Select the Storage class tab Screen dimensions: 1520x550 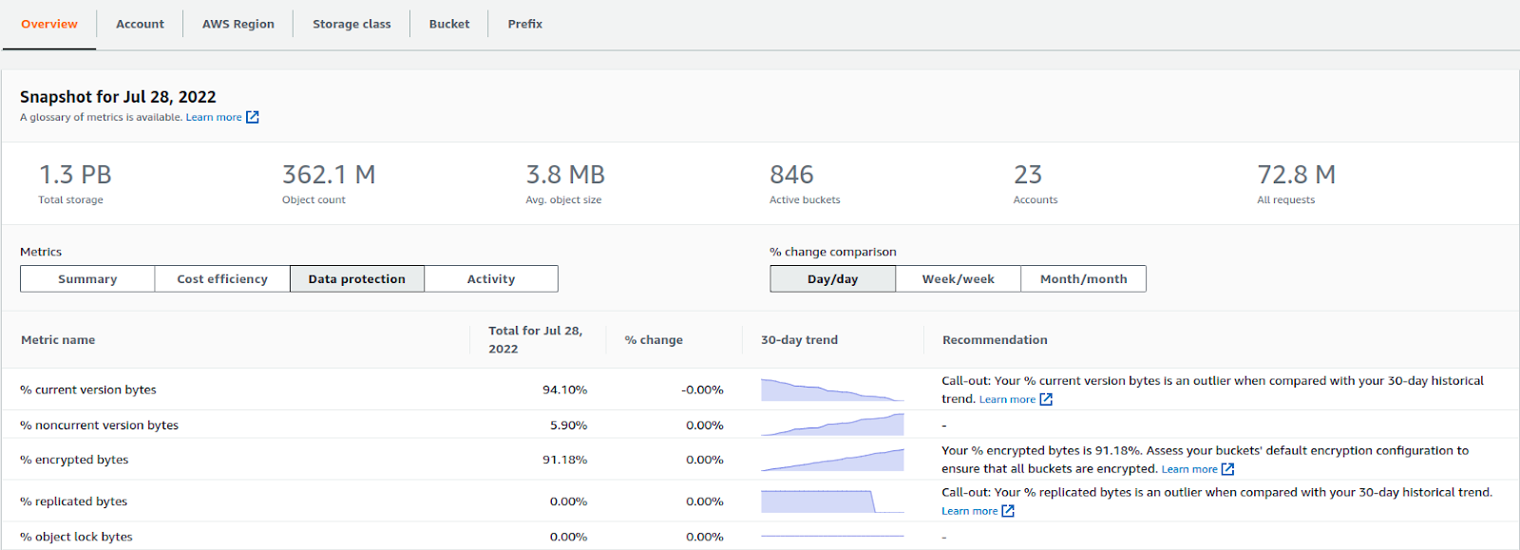point(351,24)
